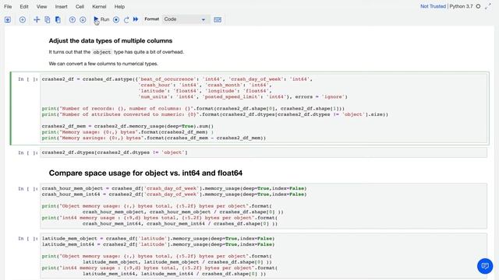The image size is (499, 280).
Task: Insert a new cell with plus icon
Action: point(23,19)
